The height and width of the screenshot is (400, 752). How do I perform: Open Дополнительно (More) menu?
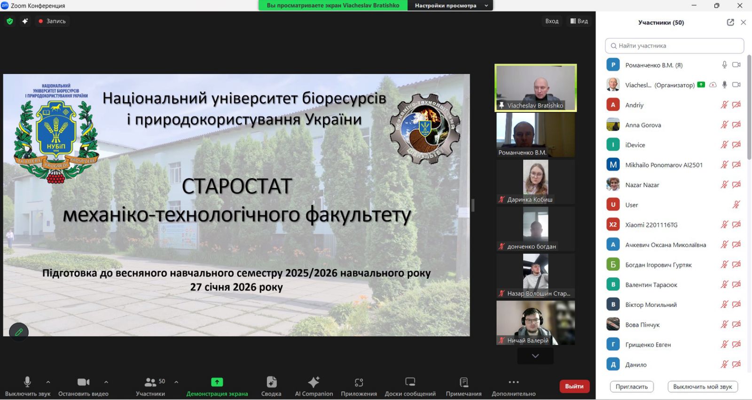click(513, 382)
